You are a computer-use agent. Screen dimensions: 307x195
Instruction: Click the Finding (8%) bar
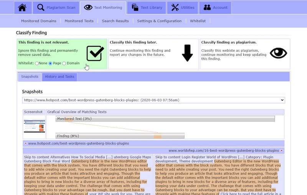tap(120, 136)
